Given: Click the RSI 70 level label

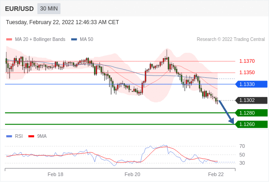Looking at the screenshot, I should point(242,146).
